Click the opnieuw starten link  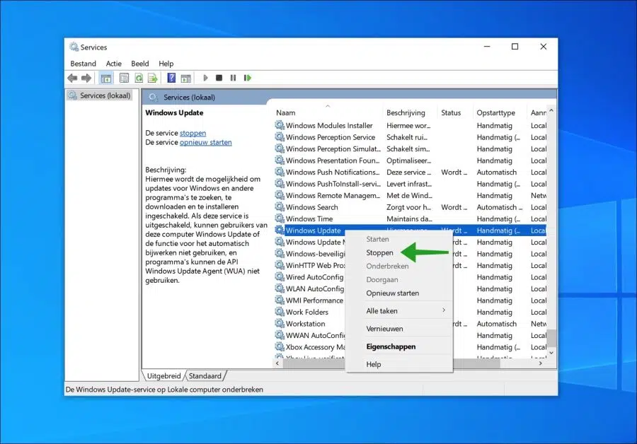pos(205,142)
